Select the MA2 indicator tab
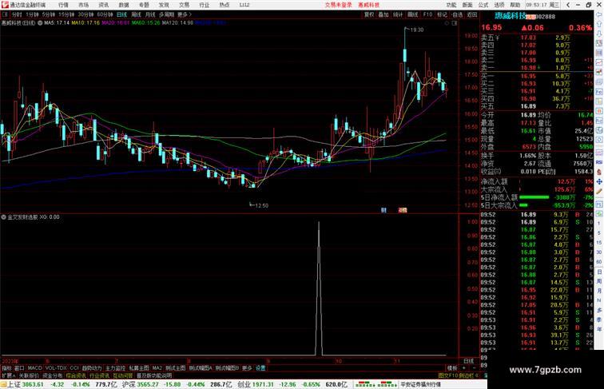Screen dimensions: 604x389 pos(157,368)
